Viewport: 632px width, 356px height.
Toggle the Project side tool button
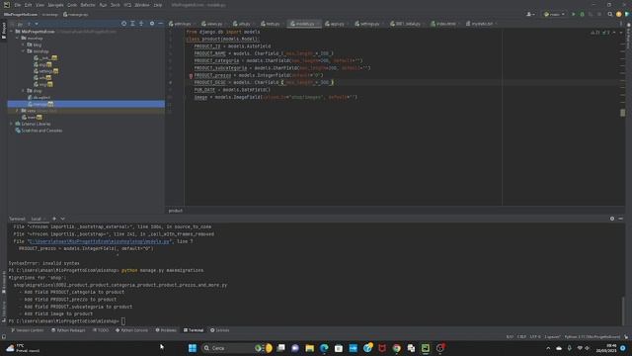(4, 31)
